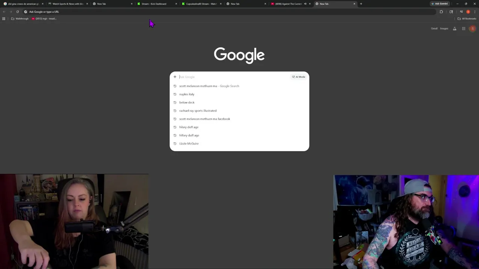Reload the current page
Viewport: 479px width, 269px height.
(x=17, y=12)
